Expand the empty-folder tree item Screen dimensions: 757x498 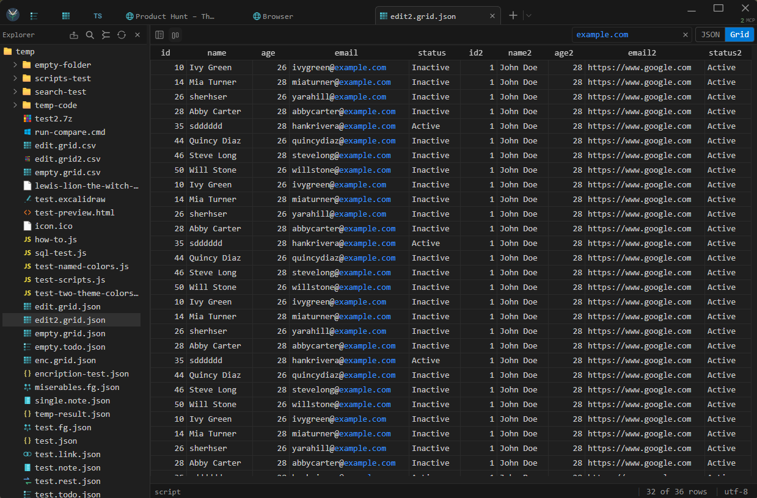pos(15,65)
